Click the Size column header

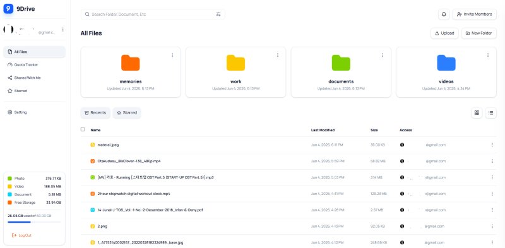374,130
